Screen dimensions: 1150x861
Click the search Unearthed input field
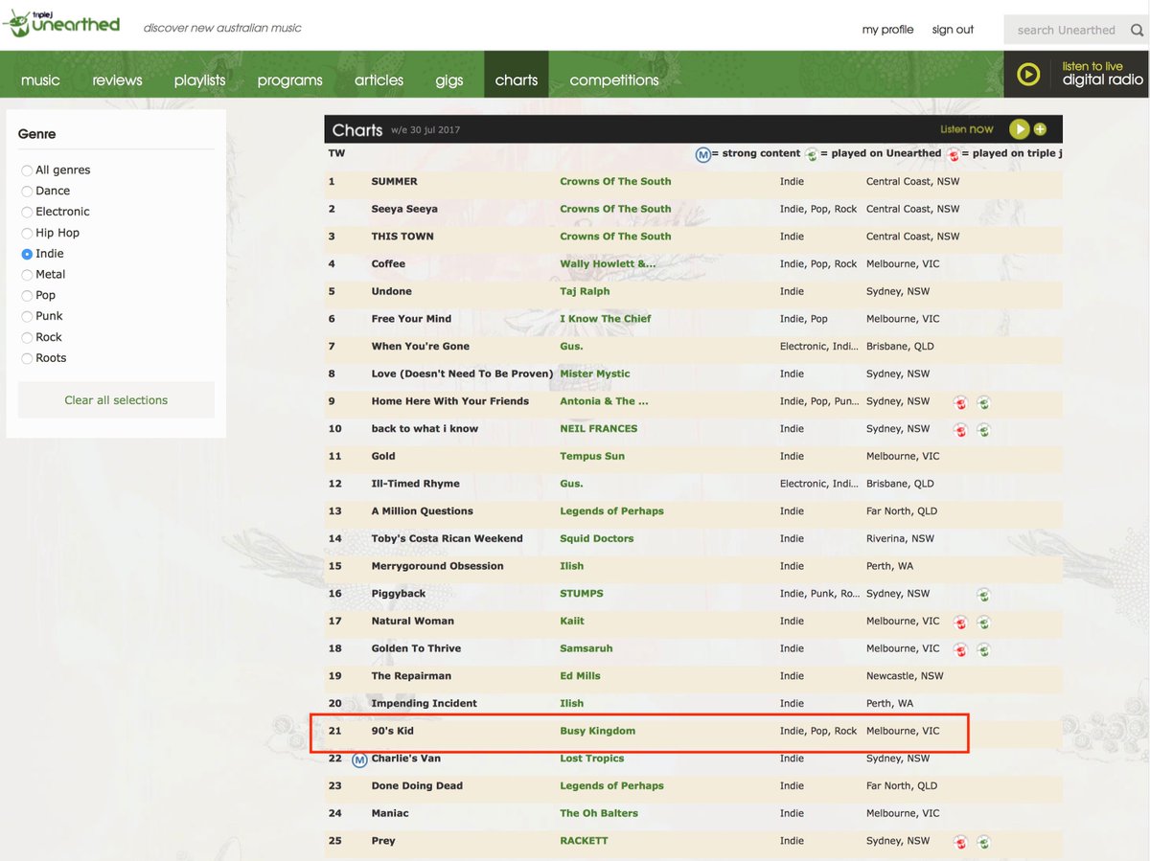click(x=1067, y=30)
